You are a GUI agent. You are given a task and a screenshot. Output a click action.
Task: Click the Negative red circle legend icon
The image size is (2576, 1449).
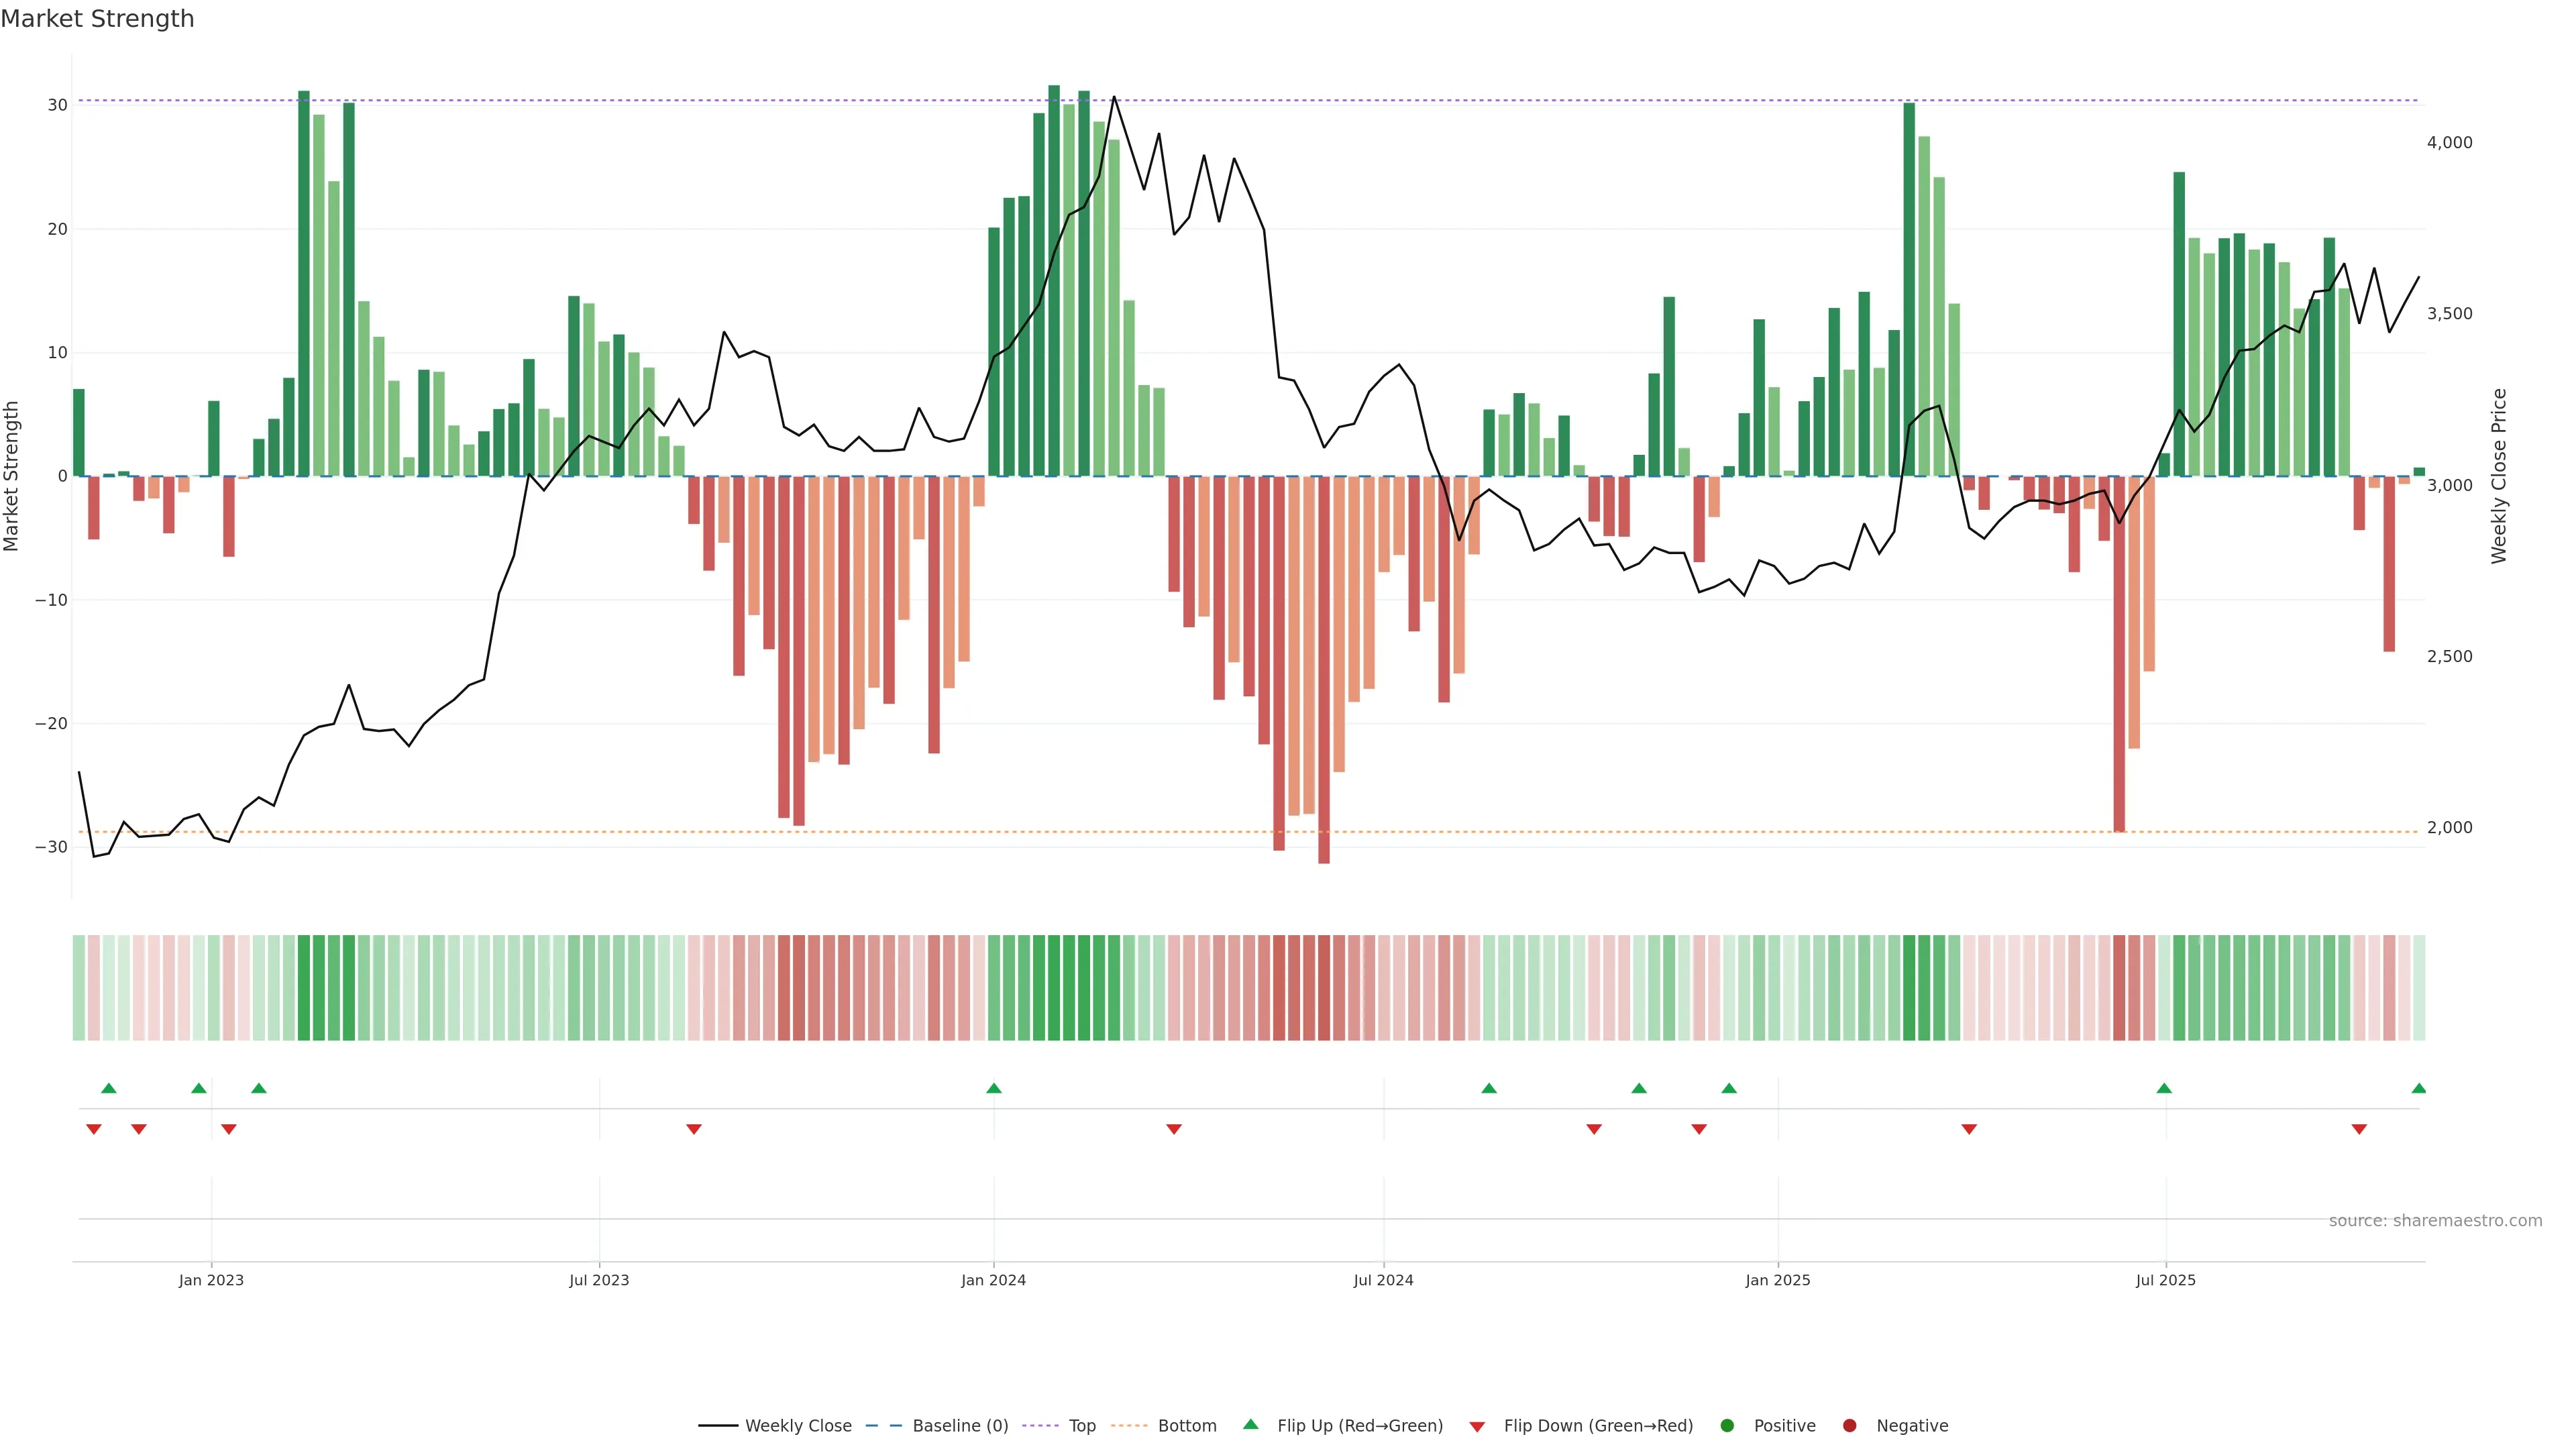pos(1849,1425)
